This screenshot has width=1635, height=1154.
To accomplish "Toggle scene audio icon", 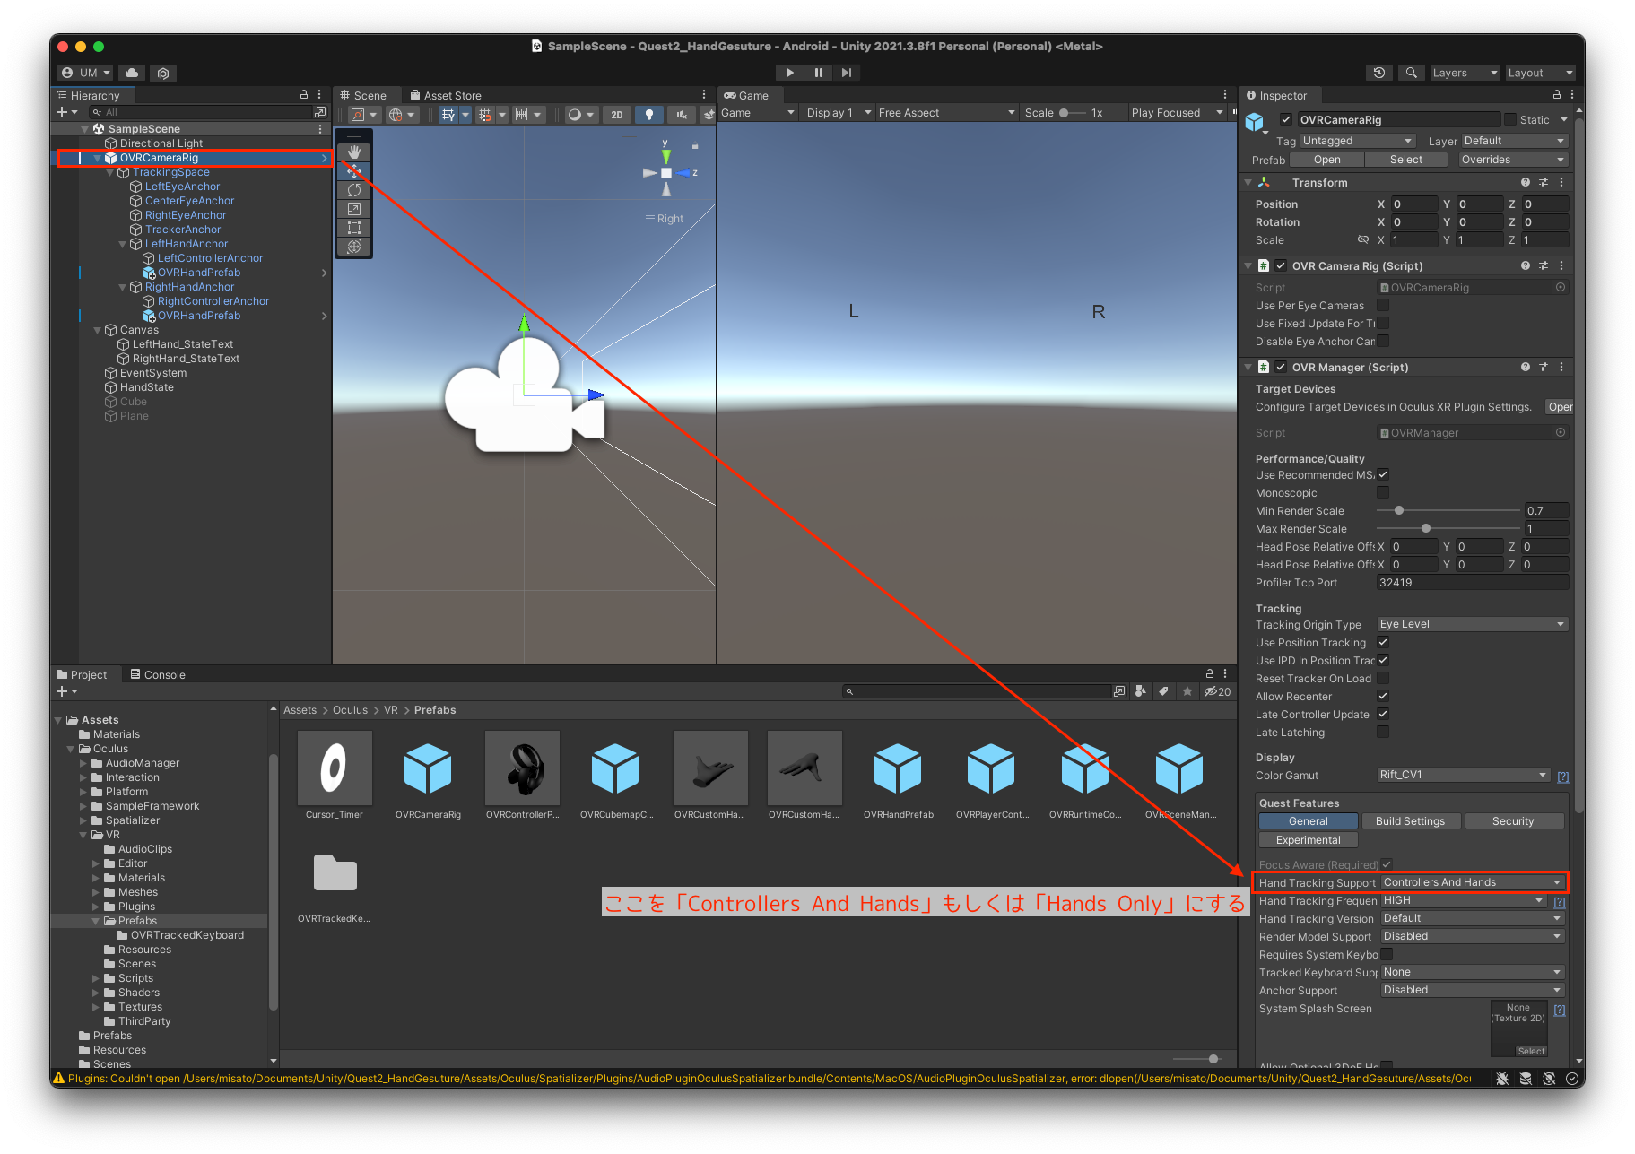I will (x=682, y=114).
